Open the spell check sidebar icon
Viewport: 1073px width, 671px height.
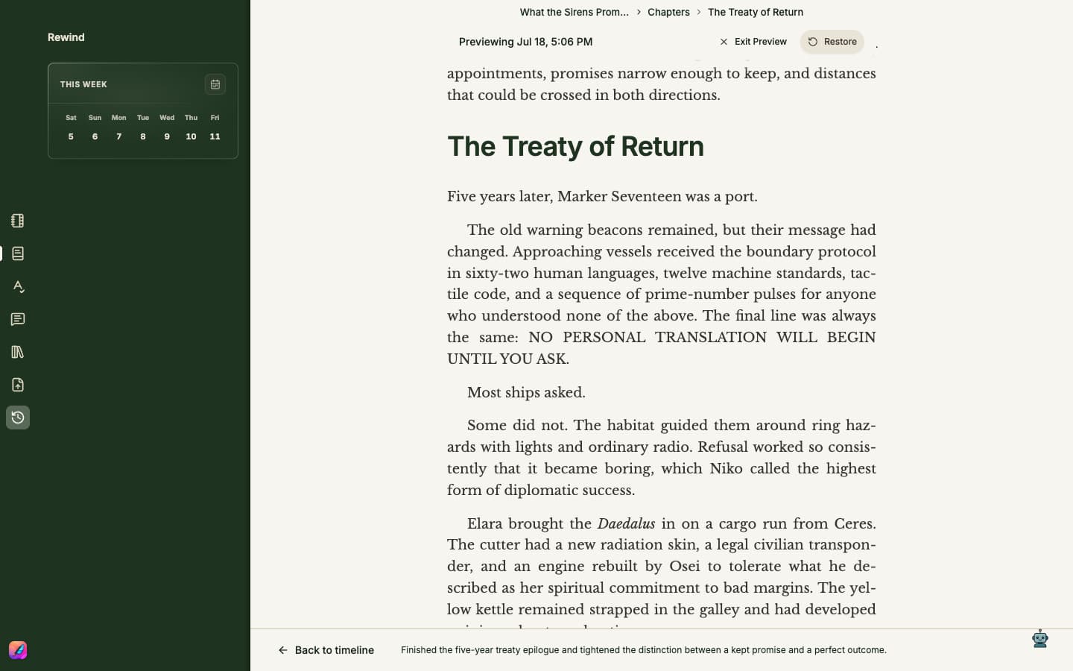(x=18, y=286)
